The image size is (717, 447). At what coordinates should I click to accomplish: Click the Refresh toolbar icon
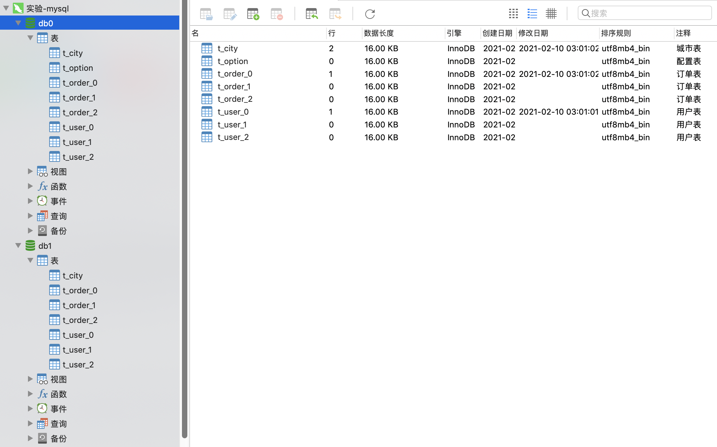[x=370, y=14]
